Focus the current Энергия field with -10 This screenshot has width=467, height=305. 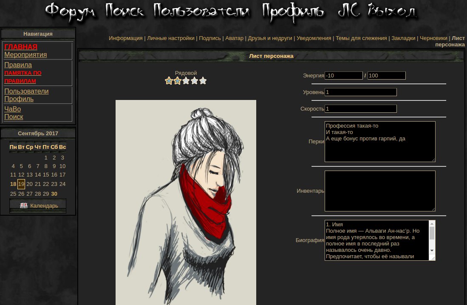[x=344, y=76]
